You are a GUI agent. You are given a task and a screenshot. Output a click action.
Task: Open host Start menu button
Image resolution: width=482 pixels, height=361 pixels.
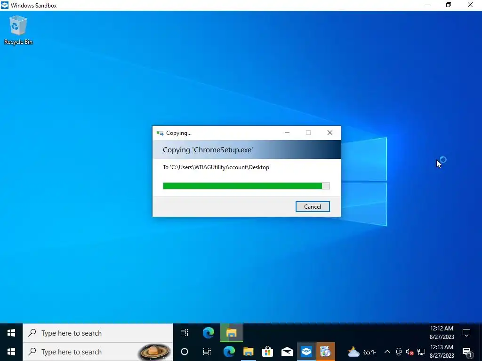click(11, 352)
